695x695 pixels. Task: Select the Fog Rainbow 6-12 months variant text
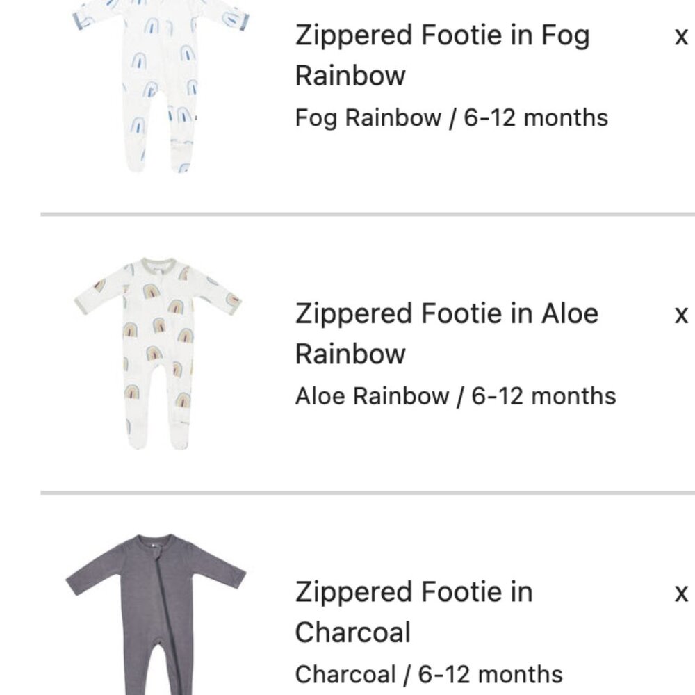pyautogui.click(x=452, y=118)
